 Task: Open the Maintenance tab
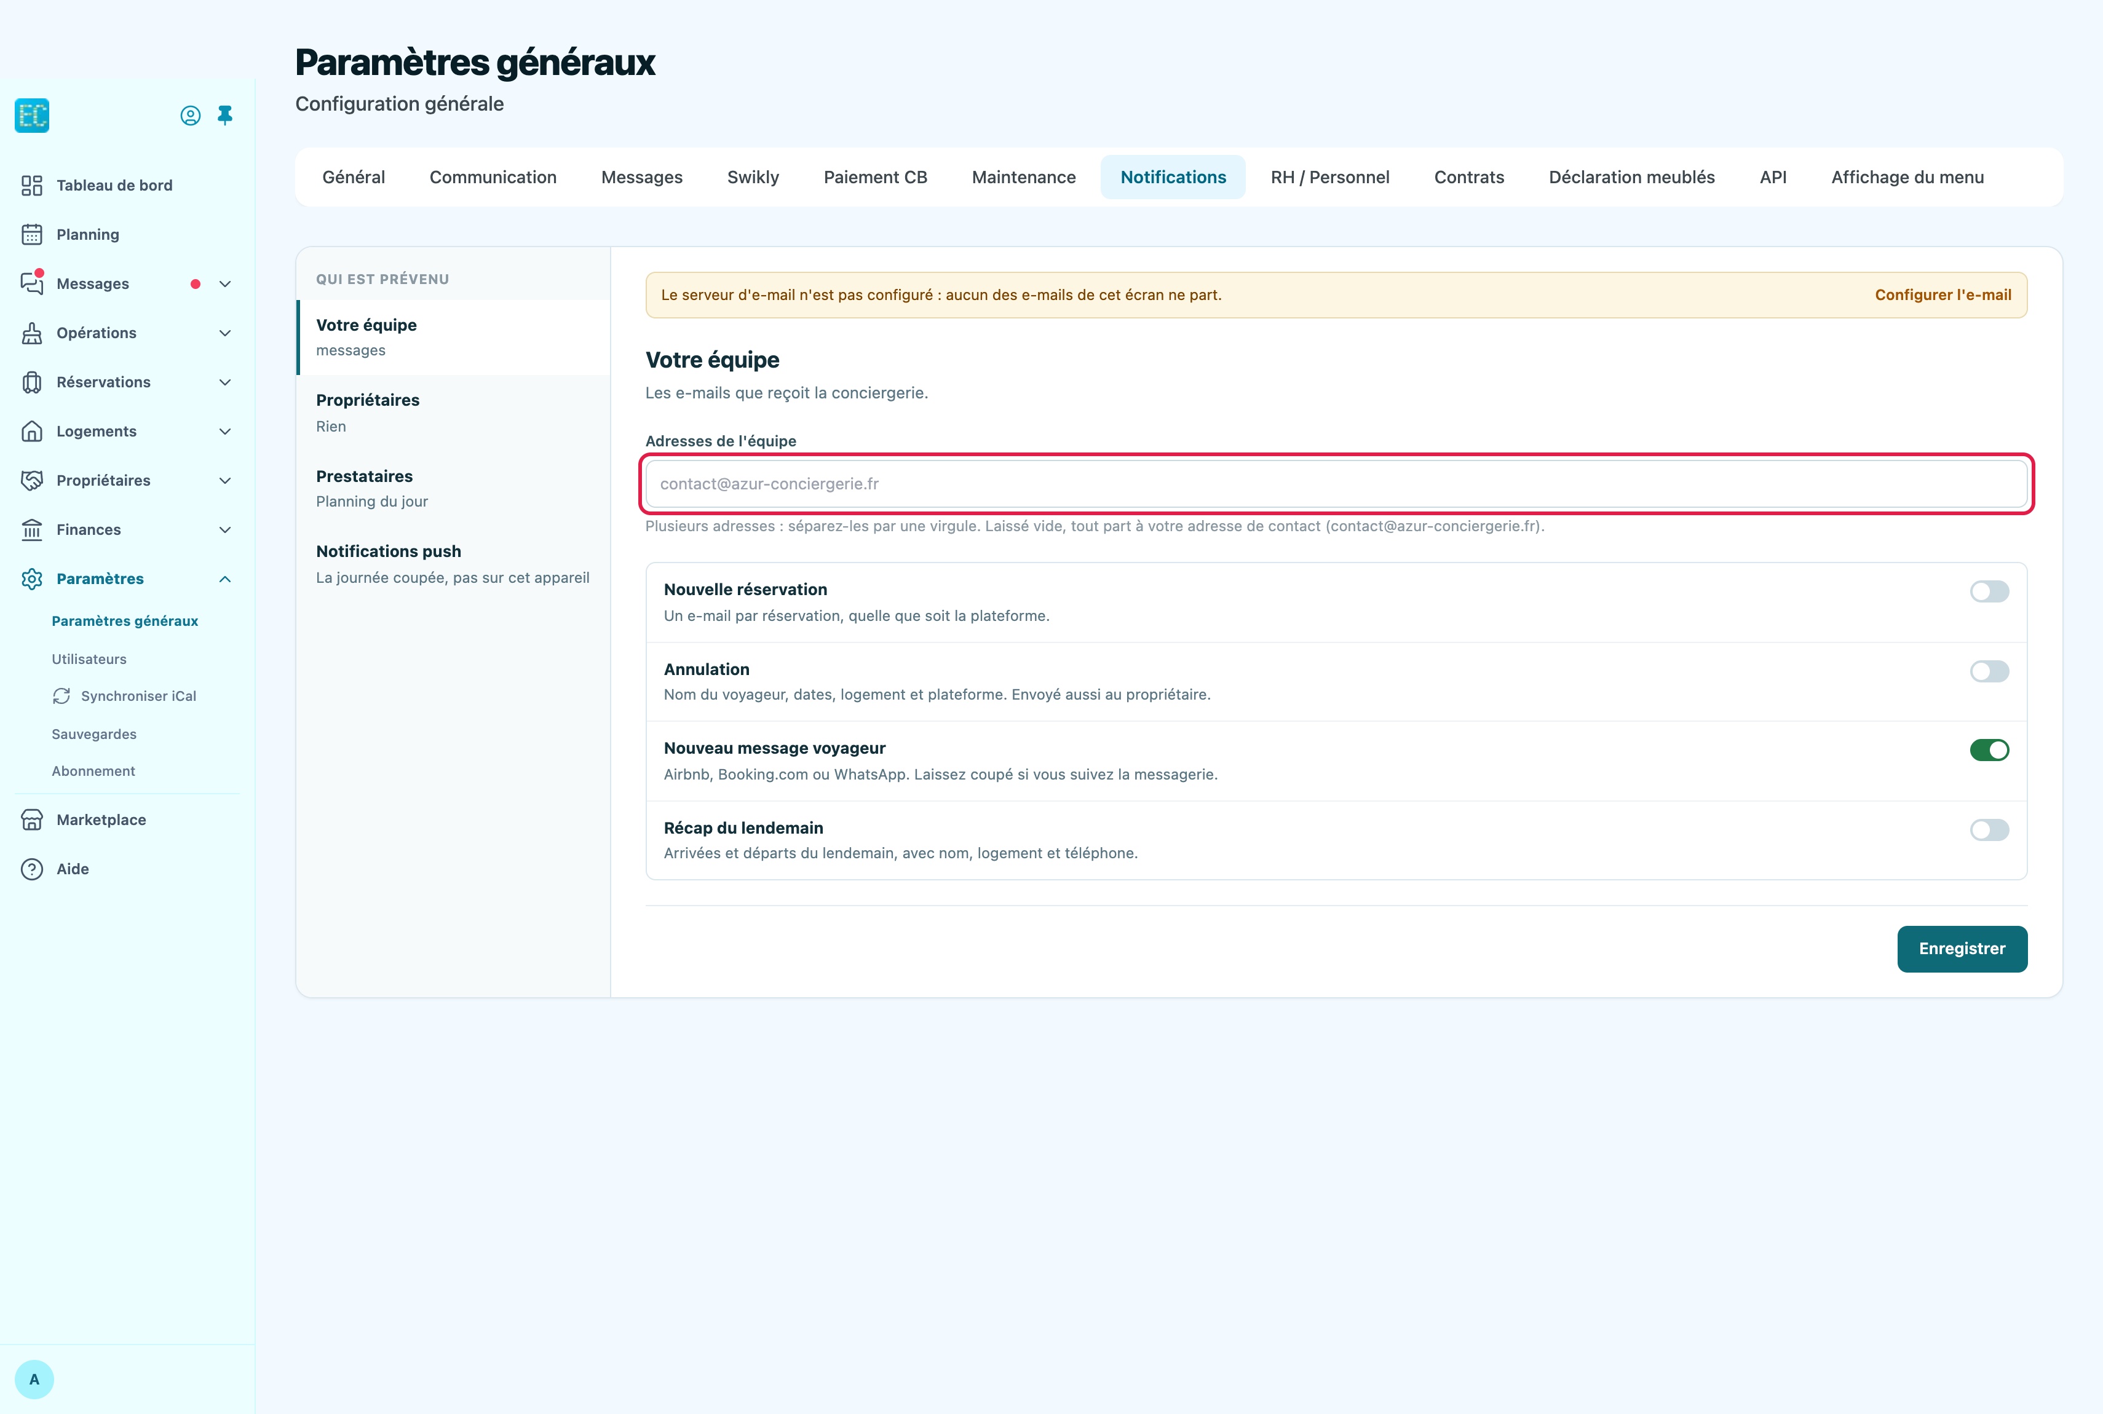1024,178
